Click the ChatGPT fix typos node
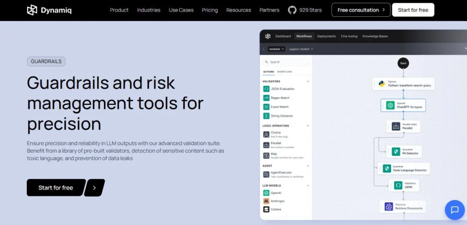 [x=403, y=105]
